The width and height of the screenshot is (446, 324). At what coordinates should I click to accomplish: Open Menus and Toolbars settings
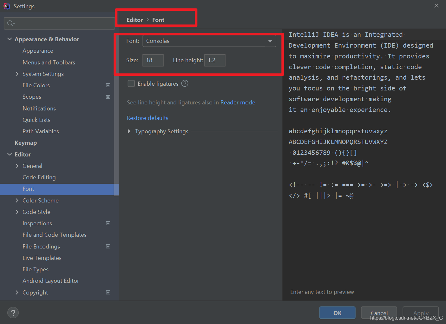tap(49, 63)
